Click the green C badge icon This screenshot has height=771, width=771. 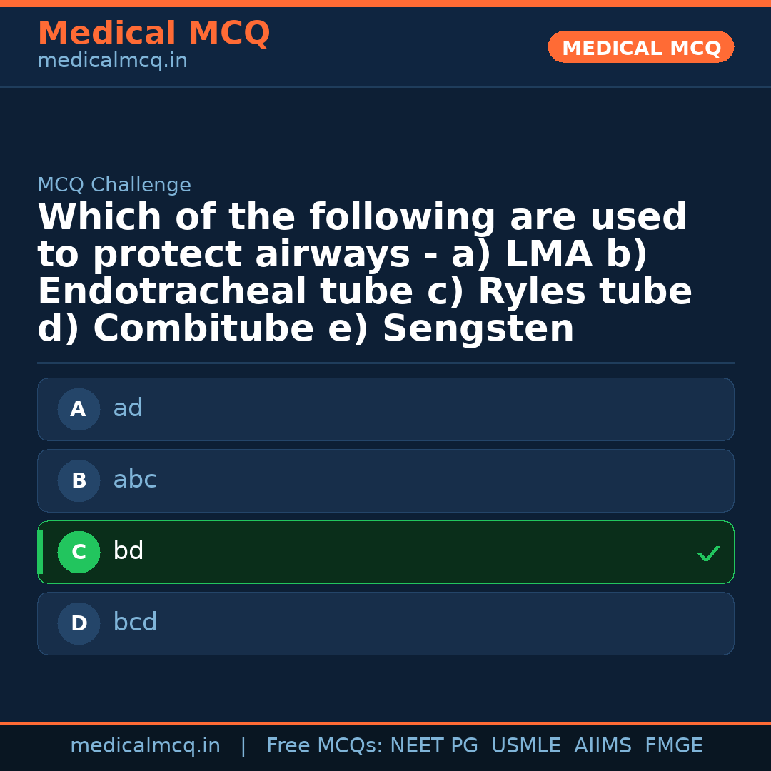(79, 552)
